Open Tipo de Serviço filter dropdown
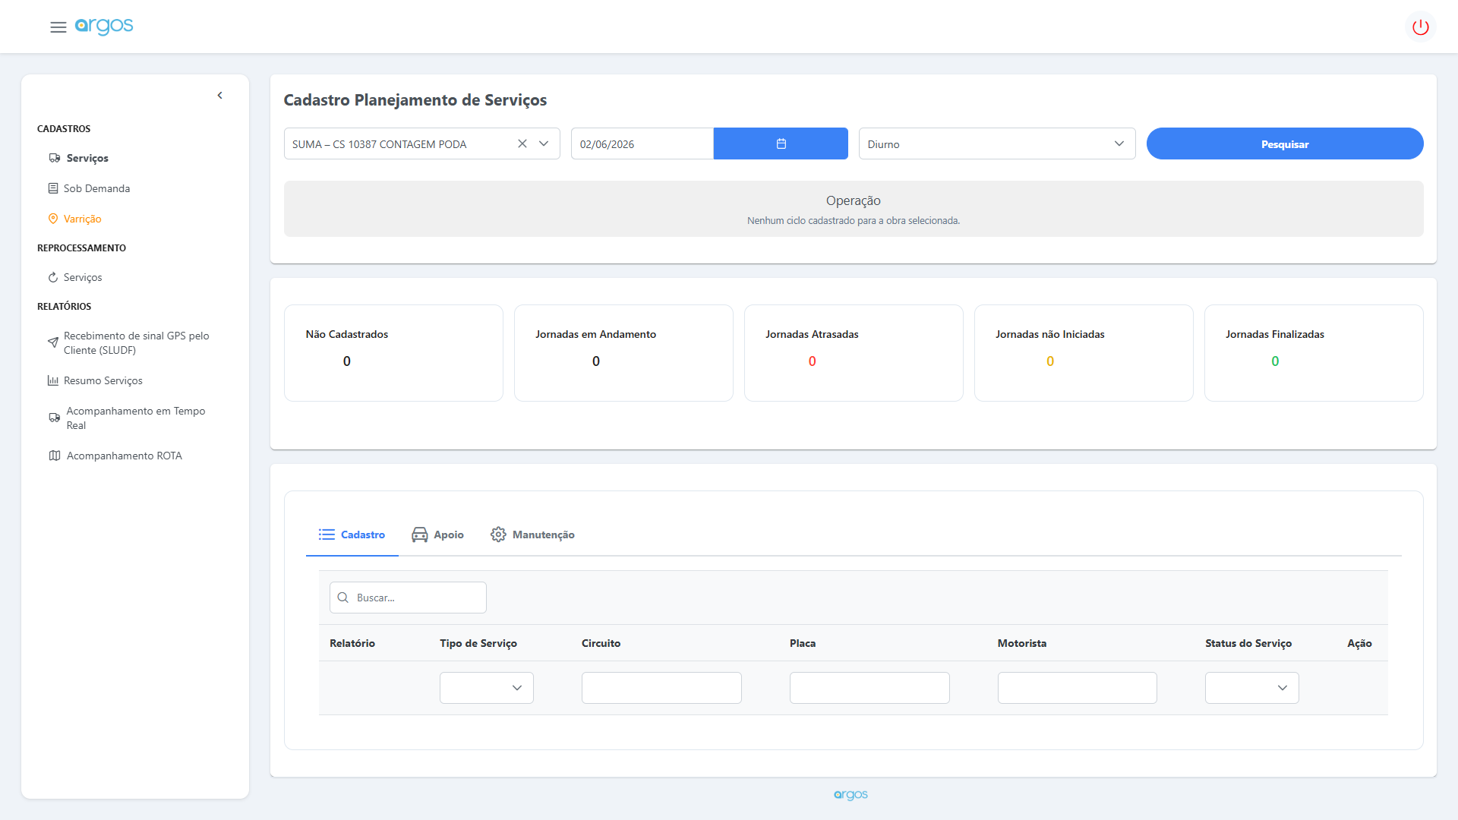The height and width of the screenshot is (820, 1458). click(487, 688)
